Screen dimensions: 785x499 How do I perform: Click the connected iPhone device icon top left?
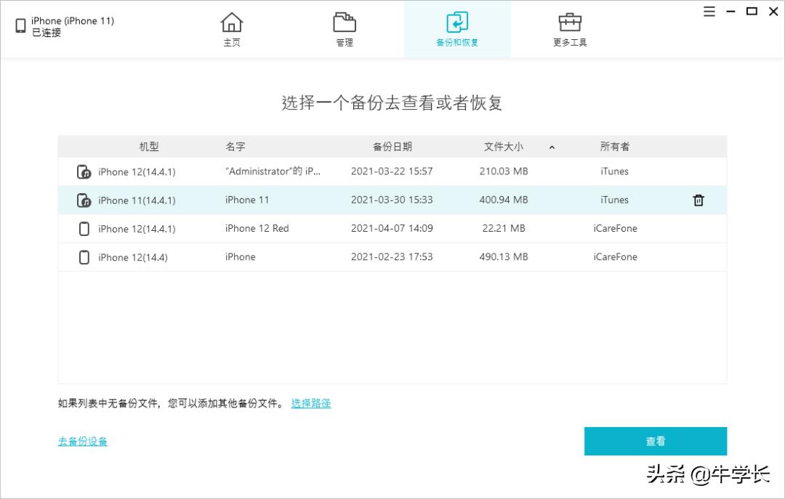pyautogui.click(x=20, y=25)
